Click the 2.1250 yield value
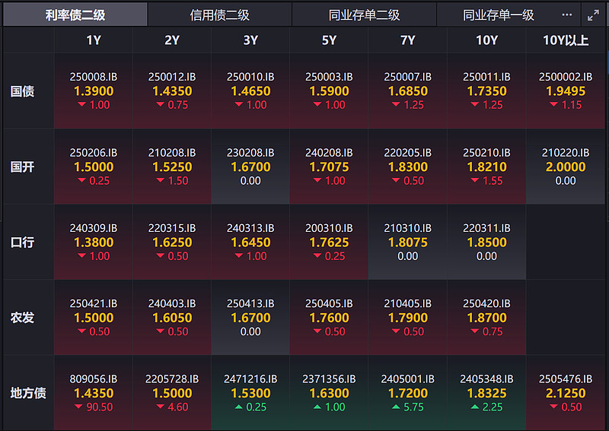The height and width of the screenshot is (431, 609). coord(566,393)
